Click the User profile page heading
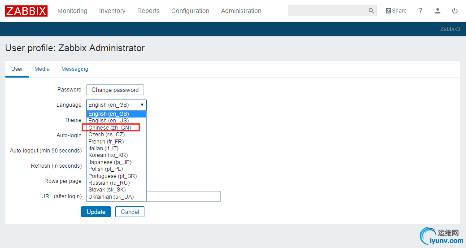Image resolution: width=466 pixels, height=248 pixels. (75, 48)
